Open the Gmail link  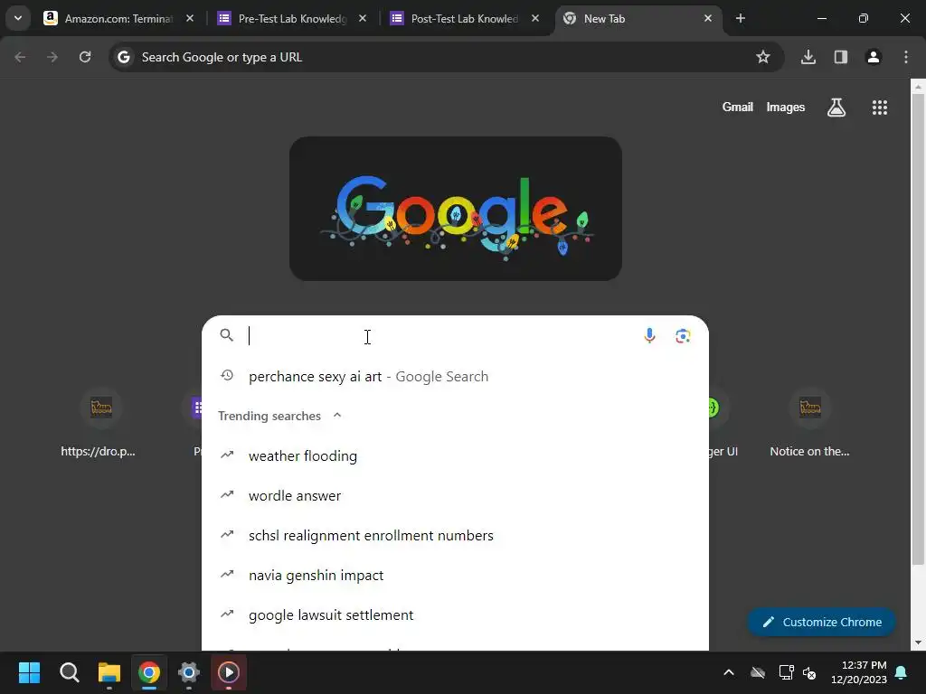coord(738,107)
